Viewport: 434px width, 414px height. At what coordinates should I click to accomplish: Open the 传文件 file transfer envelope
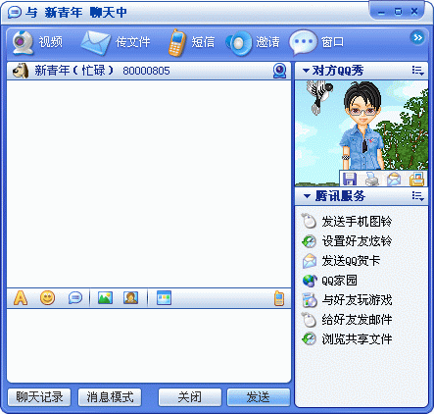95,42
